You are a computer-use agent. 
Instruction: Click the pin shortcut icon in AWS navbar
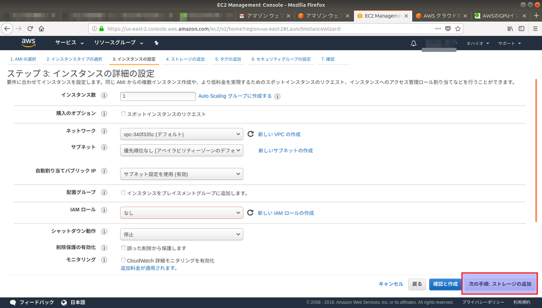coord(156,43)
